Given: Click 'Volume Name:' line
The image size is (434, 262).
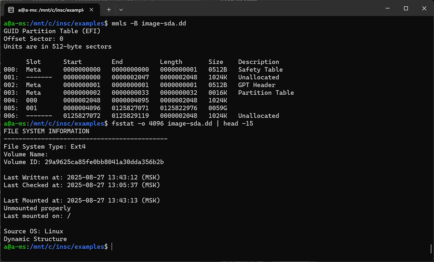Looking at the screenshot, I should click(x=26, y=154).
